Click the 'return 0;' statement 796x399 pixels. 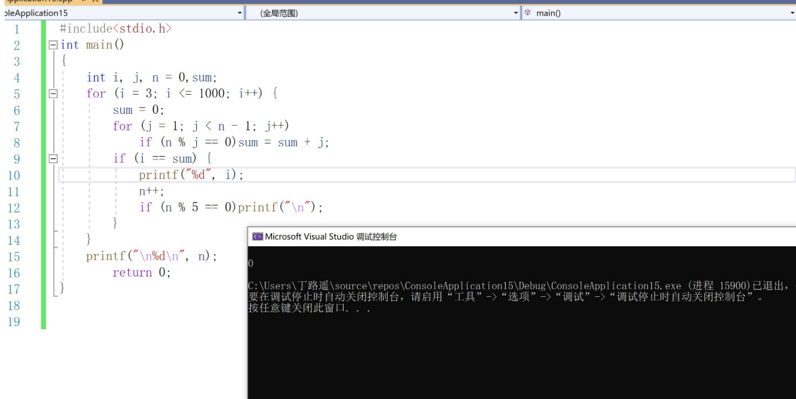click(x=142, y=273)
